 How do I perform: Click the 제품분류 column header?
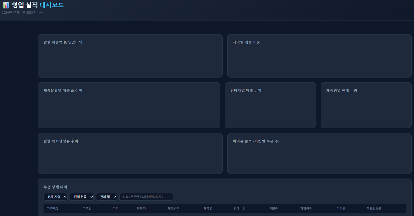(x=173, y=209)
